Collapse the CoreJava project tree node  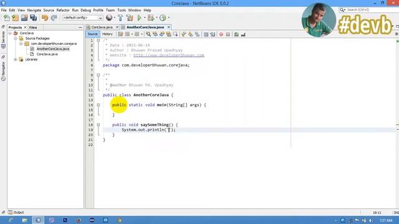pyautogui.click(x=10, y=33)
